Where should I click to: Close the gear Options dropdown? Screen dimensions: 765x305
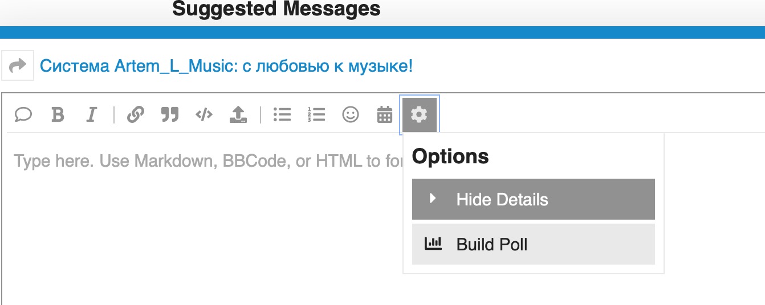coord(419,115)
